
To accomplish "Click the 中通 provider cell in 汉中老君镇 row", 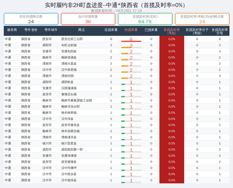I will point(8,70).
